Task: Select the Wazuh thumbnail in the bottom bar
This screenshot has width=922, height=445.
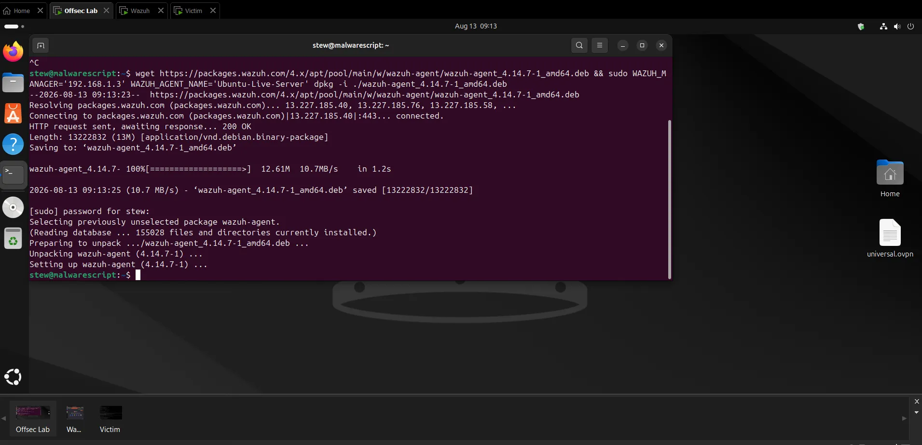Action: pyautogui.click(x=75, y=418)
